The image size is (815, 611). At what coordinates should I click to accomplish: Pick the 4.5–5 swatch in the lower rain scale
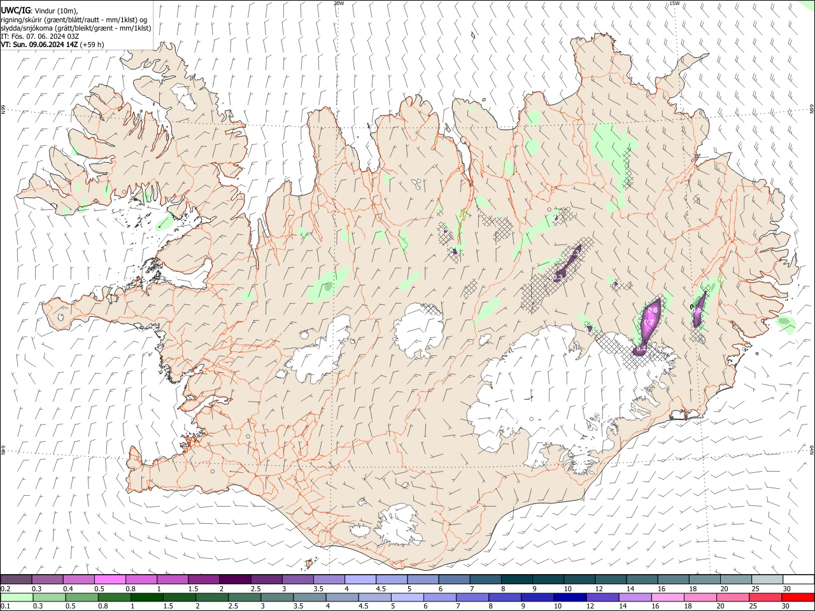click(376, 598)
